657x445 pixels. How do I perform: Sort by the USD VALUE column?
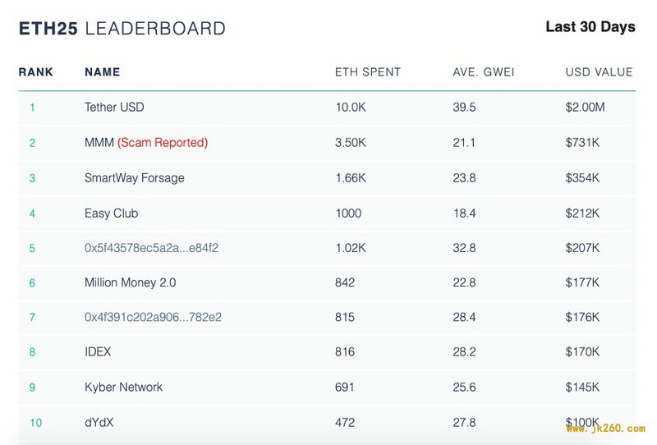coord(599,72)
